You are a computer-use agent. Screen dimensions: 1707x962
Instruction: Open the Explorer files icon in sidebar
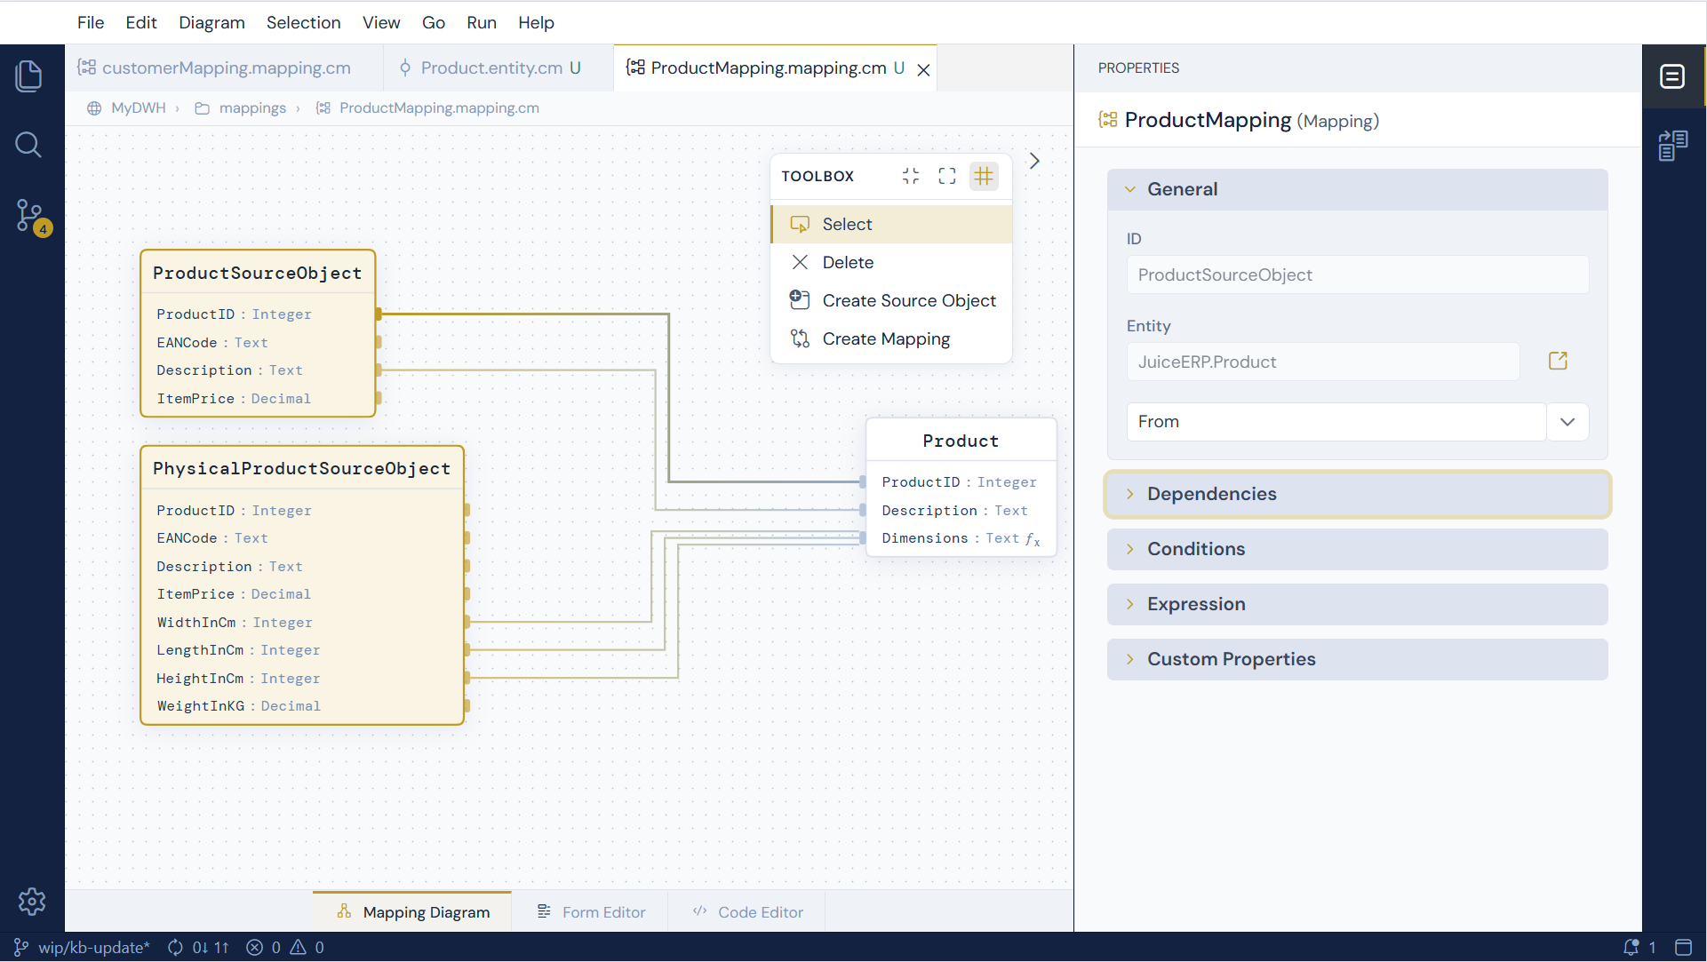point(29,76)
